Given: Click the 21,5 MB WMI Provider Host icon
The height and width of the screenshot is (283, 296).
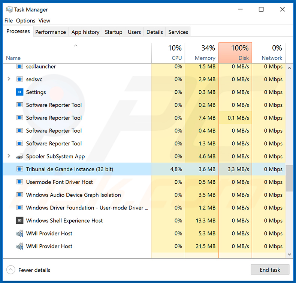Looking at the screenshot, I should pos(19,246).
